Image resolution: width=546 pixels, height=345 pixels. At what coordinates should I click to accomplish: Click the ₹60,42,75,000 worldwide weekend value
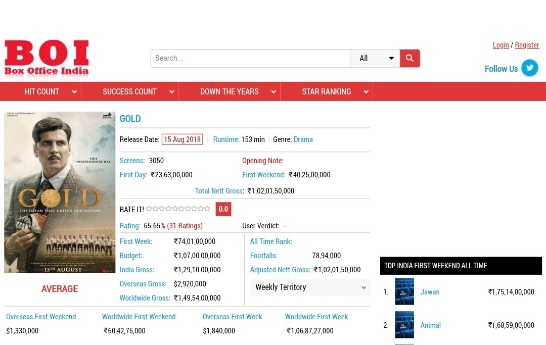tap(124, 331)
